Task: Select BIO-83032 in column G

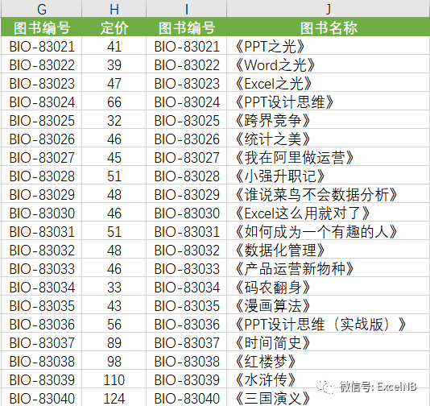Action: click(x=41, y=250)
